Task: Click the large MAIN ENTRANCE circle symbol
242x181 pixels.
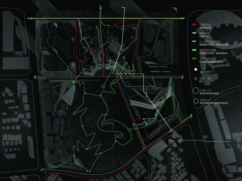Action: [196, 91]
